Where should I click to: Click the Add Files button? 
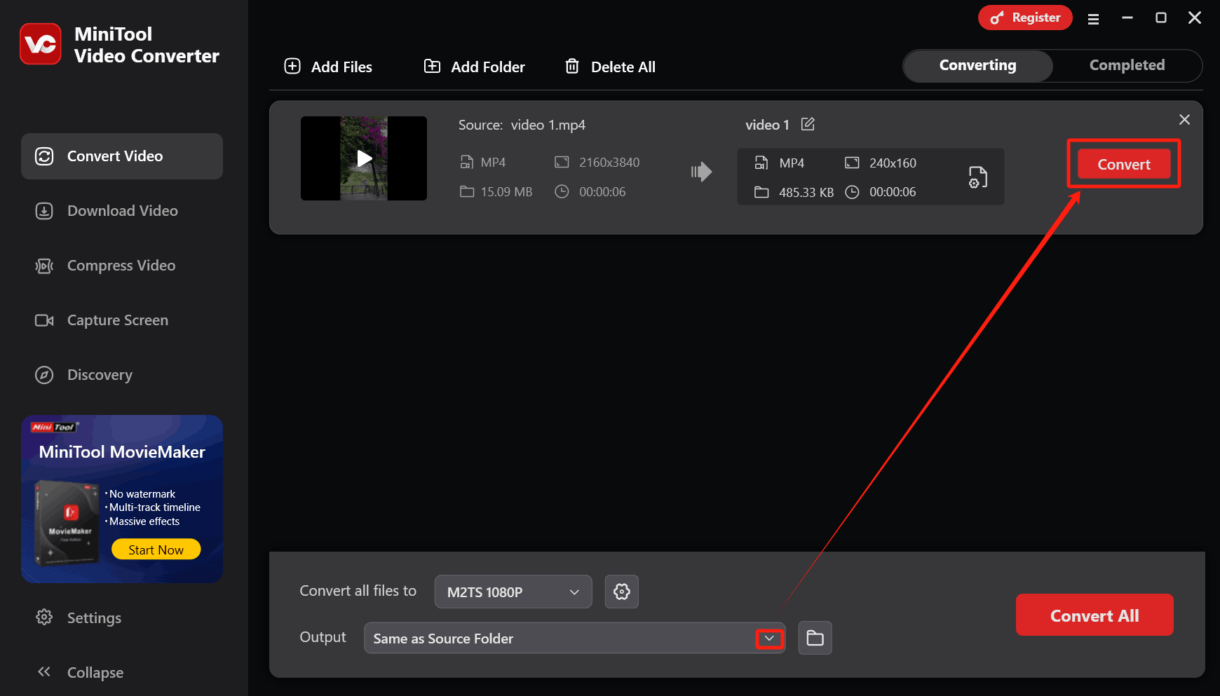coord(328,67)
